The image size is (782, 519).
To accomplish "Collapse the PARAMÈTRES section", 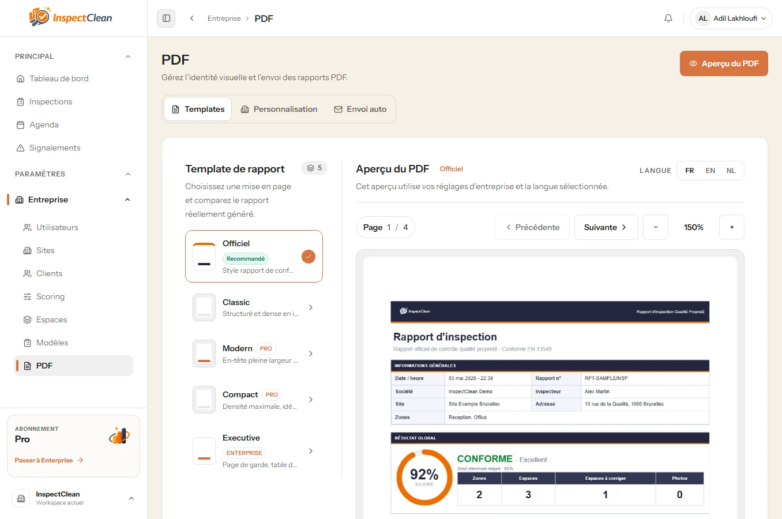I will tap(128, 174).
